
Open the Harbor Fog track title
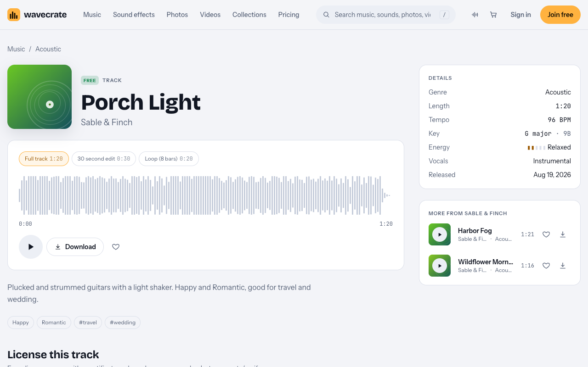[x=475, y=231]
